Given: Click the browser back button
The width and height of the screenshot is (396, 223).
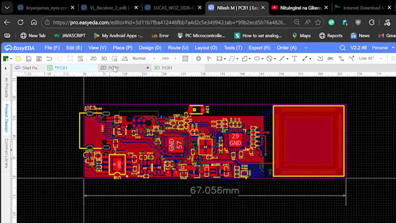Looking at the screenshot, I should [7, 23].
